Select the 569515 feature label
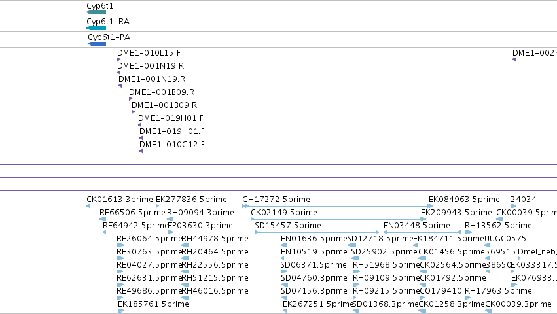Screen dimensions: 557x314 (x=501, y=252)
